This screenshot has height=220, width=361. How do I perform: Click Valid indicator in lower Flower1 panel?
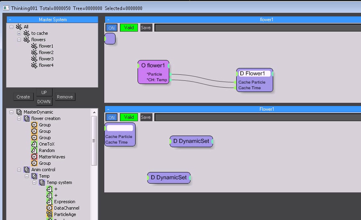pos(129,117)
